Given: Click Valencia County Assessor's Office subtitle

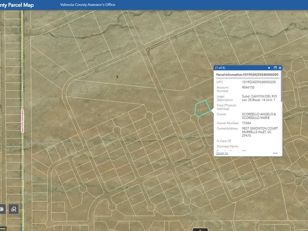Looking at the screenshot, I should click(88, 5).
